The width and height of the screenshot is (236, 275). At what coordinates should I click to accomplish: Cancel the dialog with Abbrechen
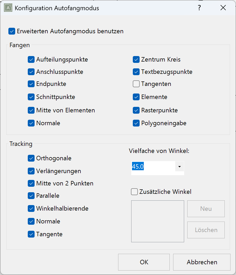[202, 262]
